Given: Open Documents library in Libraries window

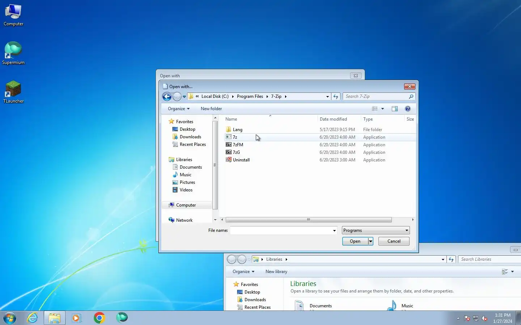Looking at the screenshot, I should pyautogui.click(x=321, y=306).
